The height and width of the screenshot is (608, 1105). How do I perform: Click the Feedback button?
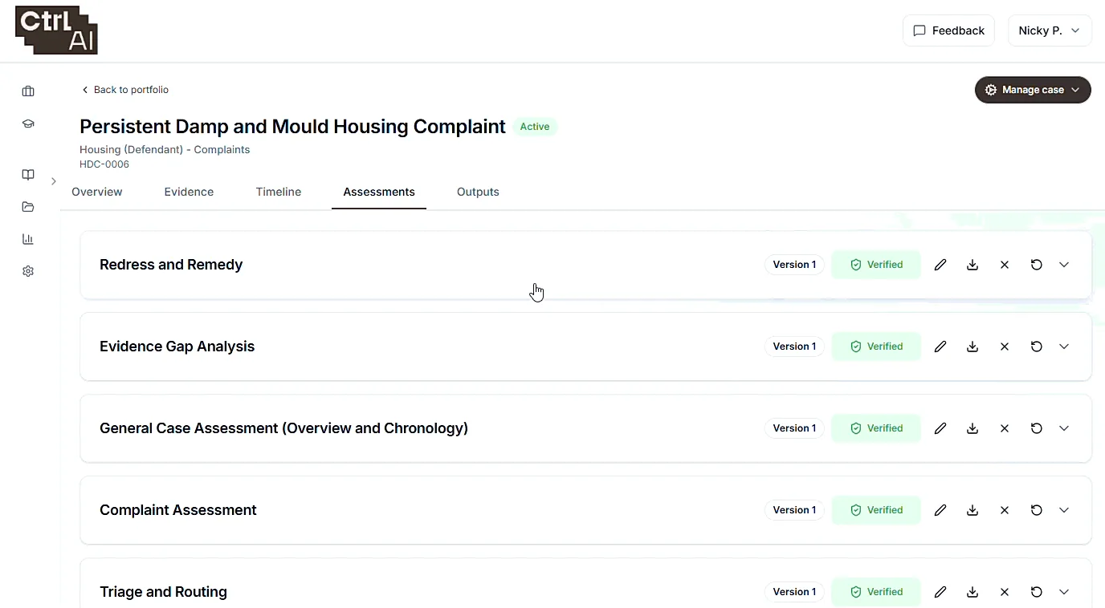click(x=949, y=30)
